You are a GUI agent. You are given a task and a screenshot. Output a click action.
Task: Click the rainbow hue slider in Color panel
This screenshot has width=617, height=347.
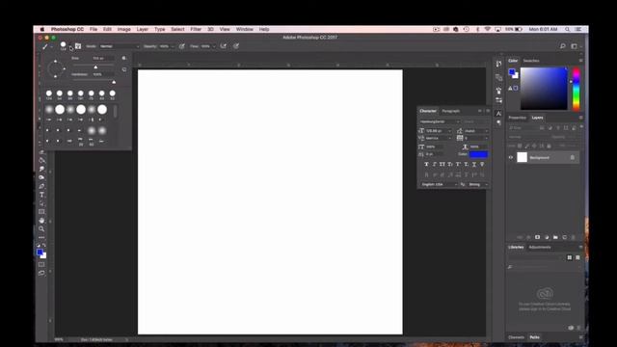pos(577,89)
